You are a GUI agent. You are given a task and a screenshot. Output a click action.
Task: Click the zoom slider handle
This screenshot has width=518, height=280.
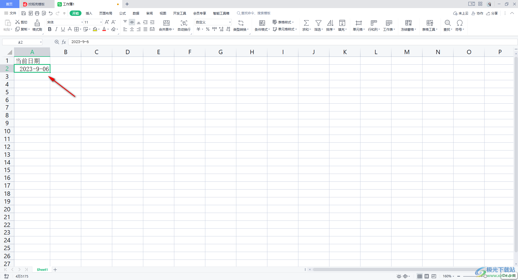[485, 276]
